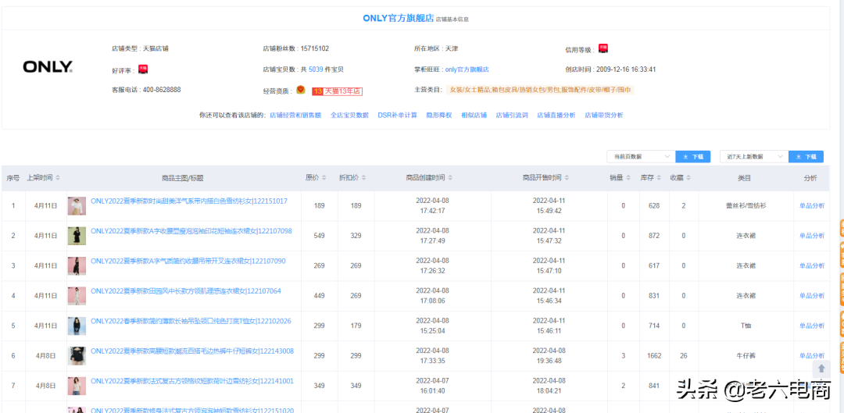Click the 店铺粉丝数 15715102 text
This screenshot has height=413, width=844.
295,48
